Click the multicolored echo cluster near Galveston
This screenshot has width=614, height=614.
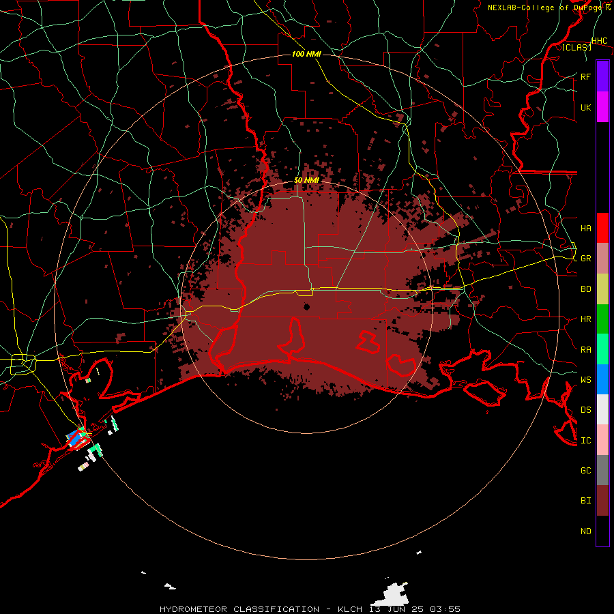(77, 439)
